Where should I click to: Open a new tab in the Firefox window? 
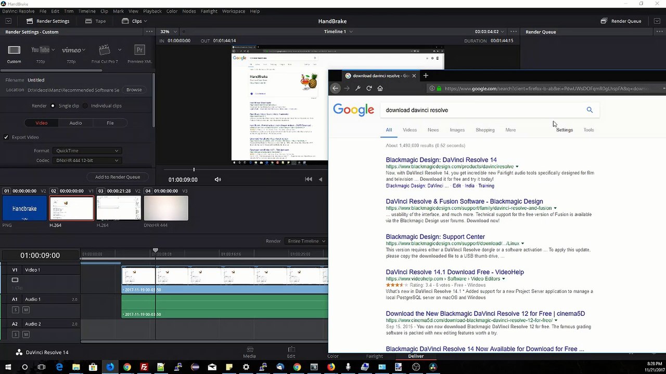coord(426,75)
